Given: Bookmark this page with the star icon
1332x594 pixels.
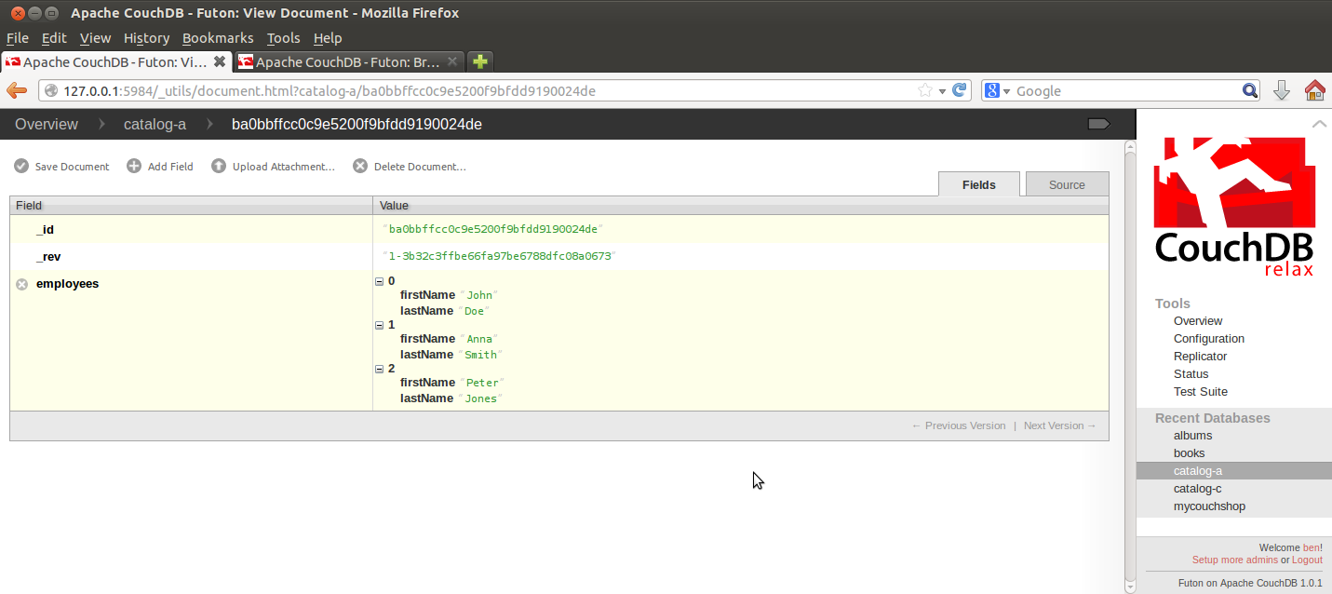Looking at the screenshot, I should click(925, 90).
